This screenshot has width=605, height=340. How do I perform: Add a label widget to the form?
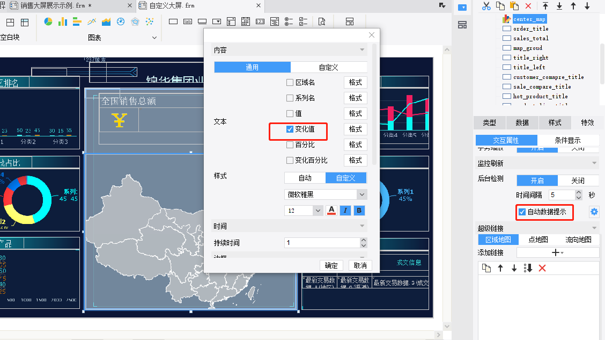(188, 21)
